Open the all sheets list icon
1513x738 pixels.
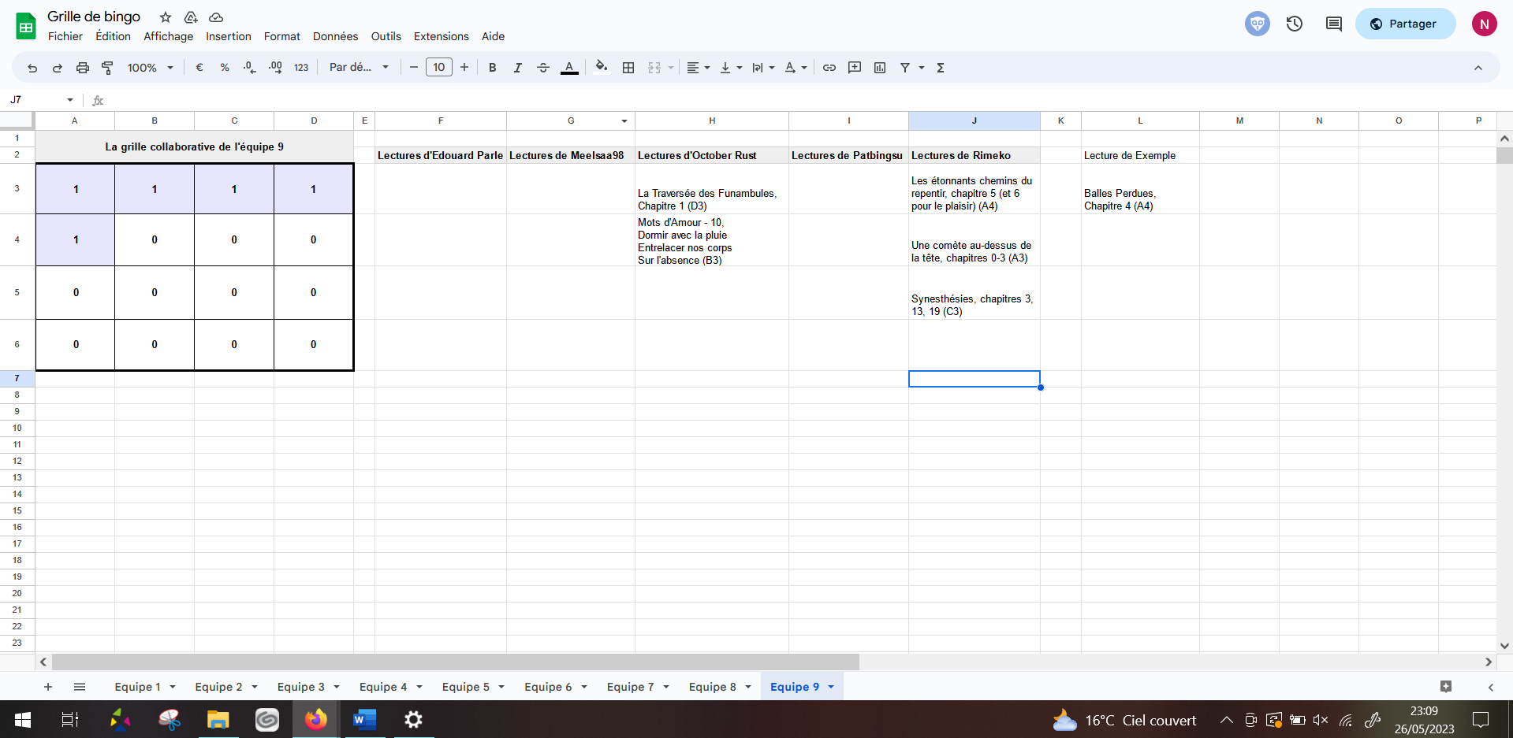coord(80,687)
